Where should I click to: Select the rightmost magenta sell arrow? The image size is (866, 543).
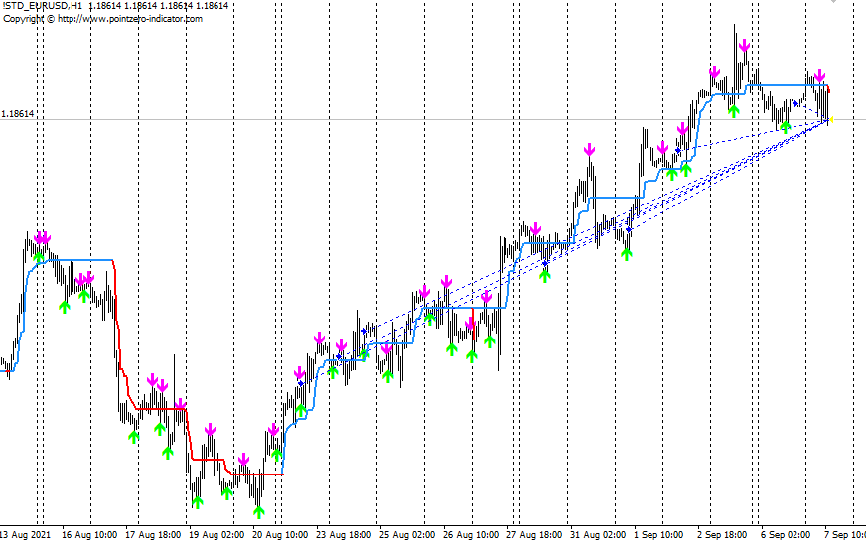pyautogui.click(x=820, y=75)
